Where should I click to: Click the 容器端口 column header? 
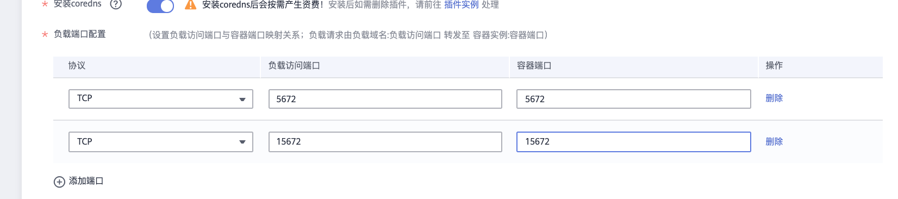534,66
